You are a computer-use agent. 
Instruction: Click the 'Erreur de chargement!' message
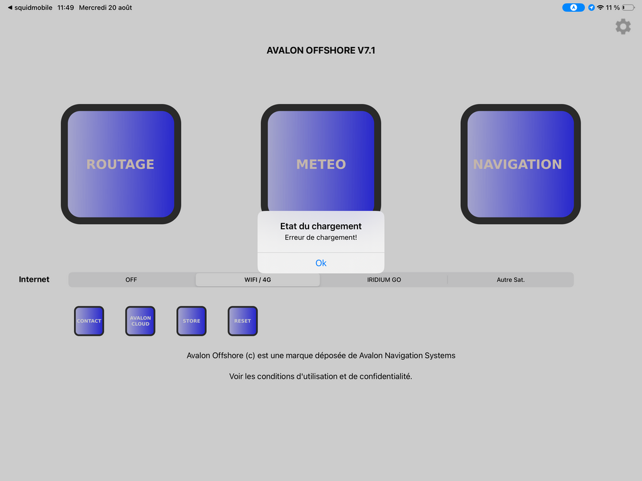pos(321,237)
